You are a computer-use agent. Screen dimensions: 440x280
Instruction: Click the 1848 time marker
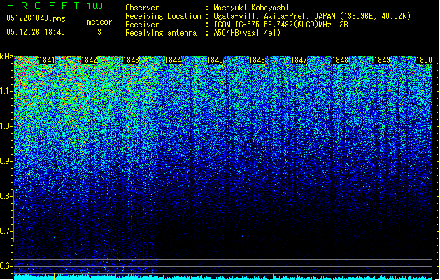[341, 60]
